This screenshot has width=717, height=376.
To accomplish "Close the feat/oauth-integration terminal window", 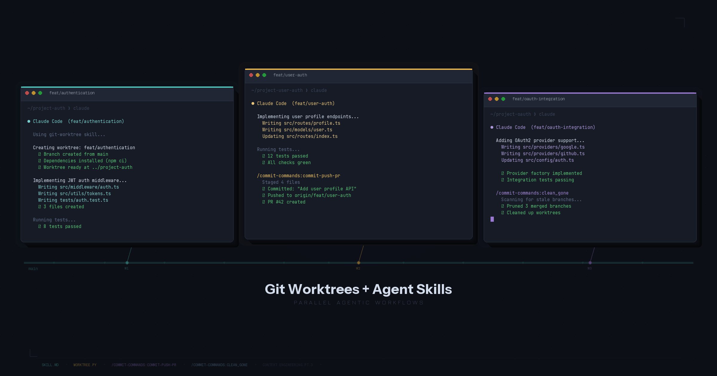I will pyautogui.click(x=490, y=99).
